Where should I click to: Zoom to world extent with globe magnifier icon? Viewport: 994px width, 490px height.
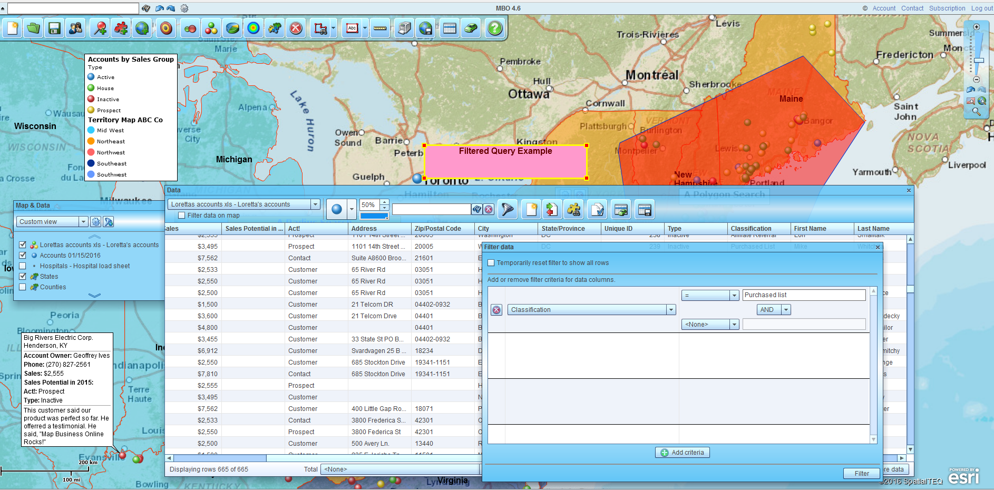pyautogui.click(x=982, y=101)
